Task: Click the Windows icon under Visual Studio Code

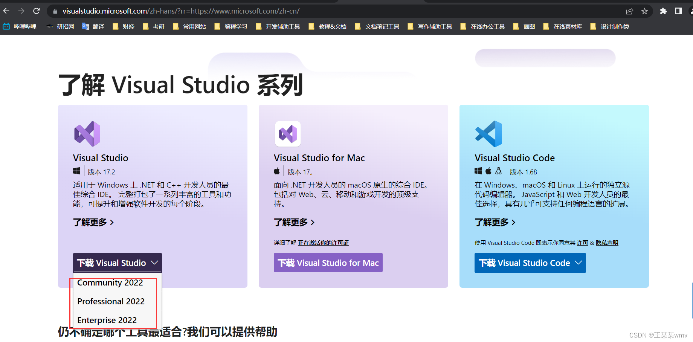Action: coord(478,171)
